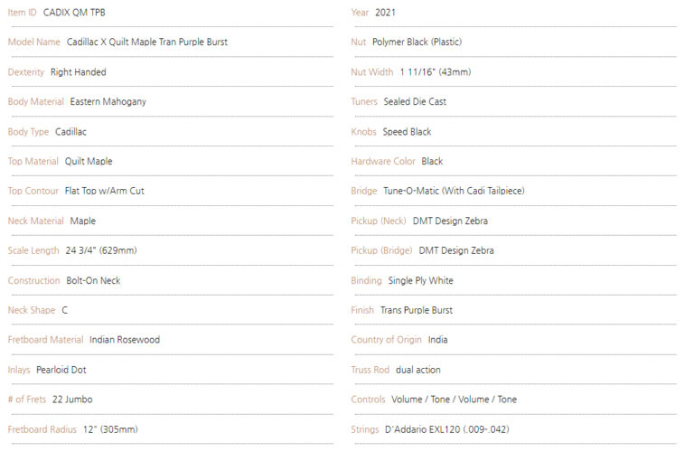This screenshot has height=461, width=694.
Task: Select the Polymer Black (Plastic) nut text
Action: point(417,42)
